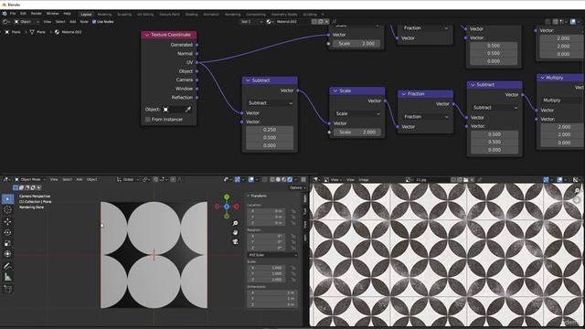
Task: Open the Render menu
Action: 37,14
